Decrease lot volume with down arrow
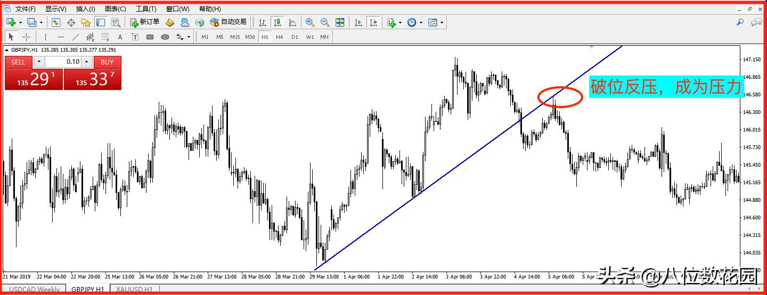The image size is (767, 295). 38,62
